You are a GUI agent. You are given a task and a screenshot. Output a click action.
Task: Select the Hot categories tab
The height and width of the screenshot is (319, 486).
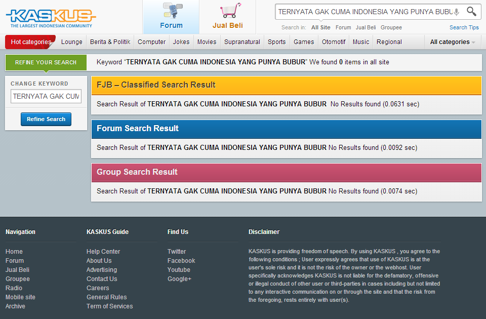[31, 42]
